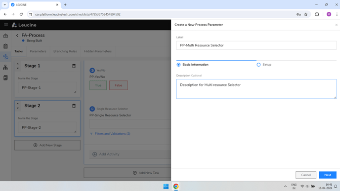The height and width of the screenshot is (191, 340).
Task: Click the Next button
Action: 328,175
